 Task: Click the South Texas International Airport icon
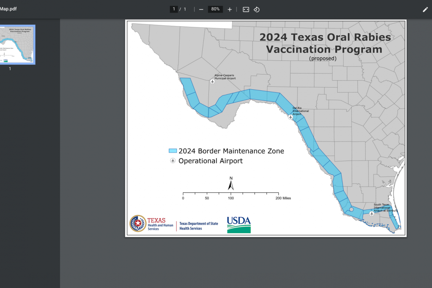click(372, 213)
